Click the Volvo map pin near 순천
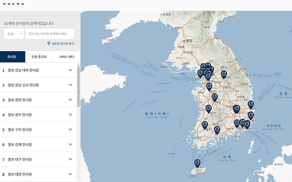Viewport: 292px width, 182px height. pyautogui.click(x=217, y=130)
